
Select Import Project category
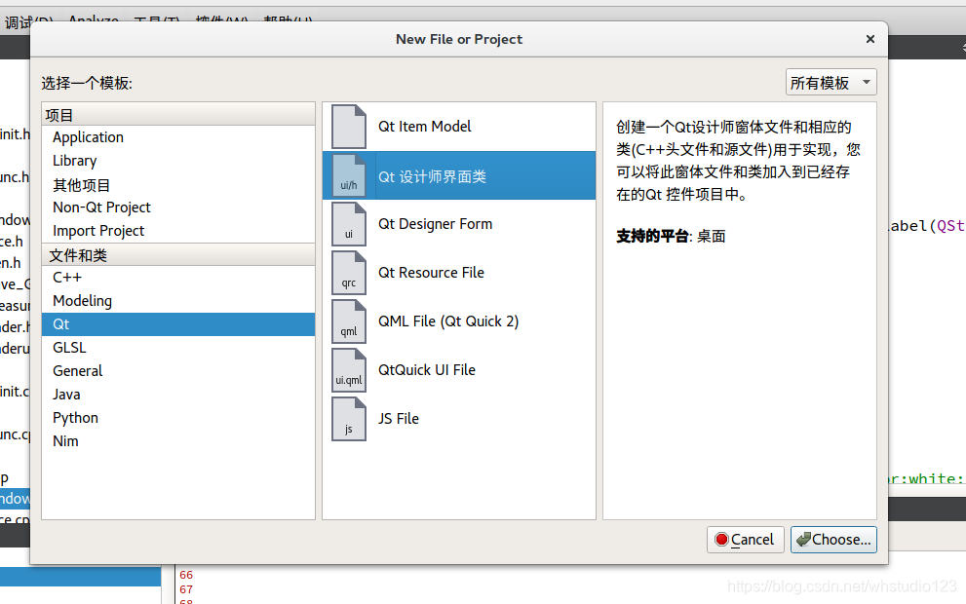point(178,231)
